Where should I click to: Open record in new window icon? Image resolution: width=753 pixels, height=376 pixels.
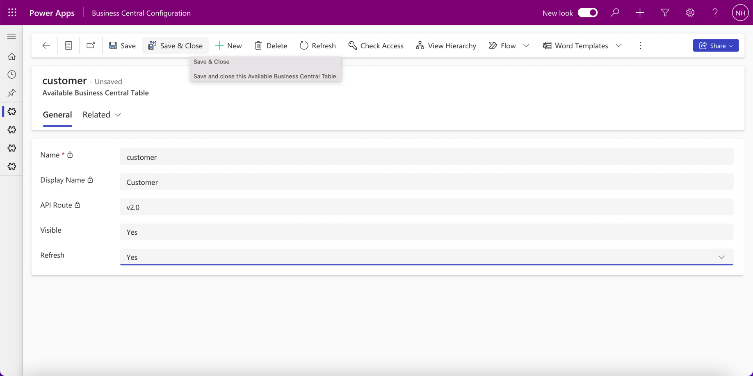pos(91,45)
